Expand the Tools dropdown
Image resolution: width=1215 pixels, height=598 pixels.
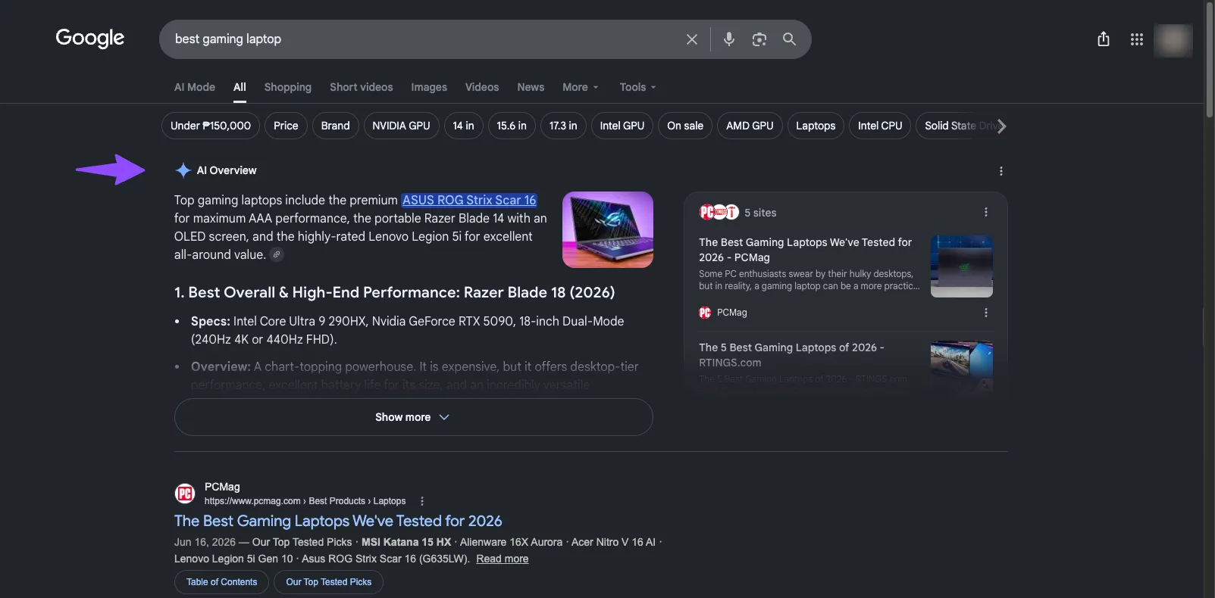(637, 87)
